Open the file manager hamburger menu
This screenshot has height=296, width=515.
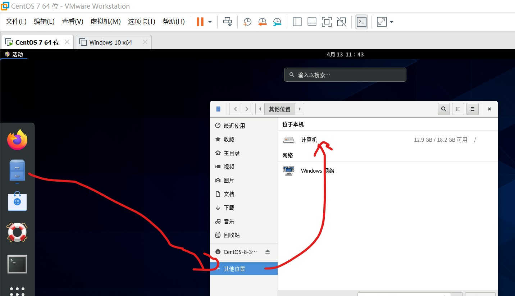(473, 109)
